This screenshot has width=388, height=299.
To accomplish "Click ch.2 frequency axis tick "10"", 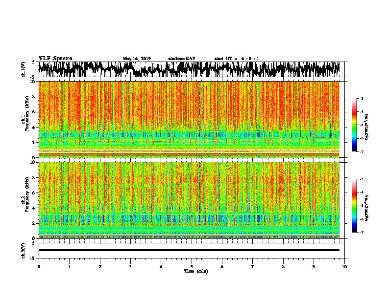I will [34, 162].
